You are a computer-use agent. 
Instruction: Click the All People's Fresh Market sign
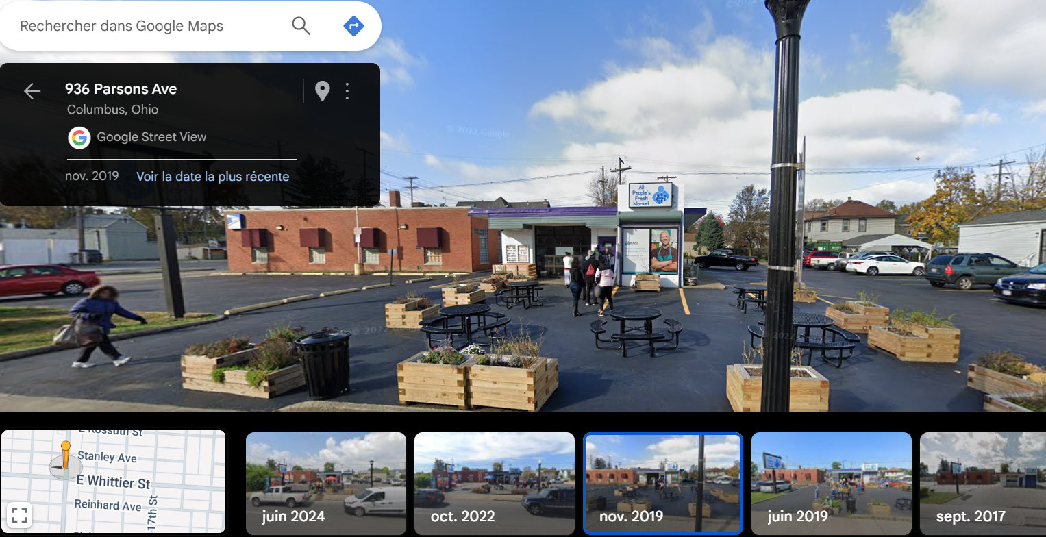point(651,195)
